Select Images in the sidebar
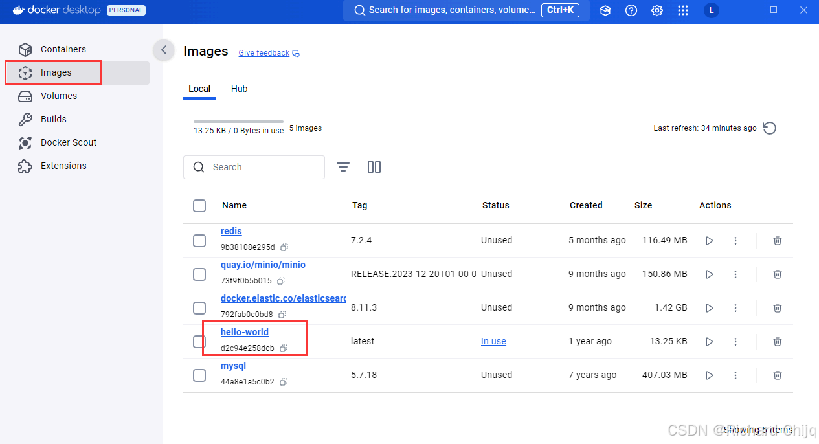Screen dimensions: 819x444 pyautogui.click(x=78, y=72)
